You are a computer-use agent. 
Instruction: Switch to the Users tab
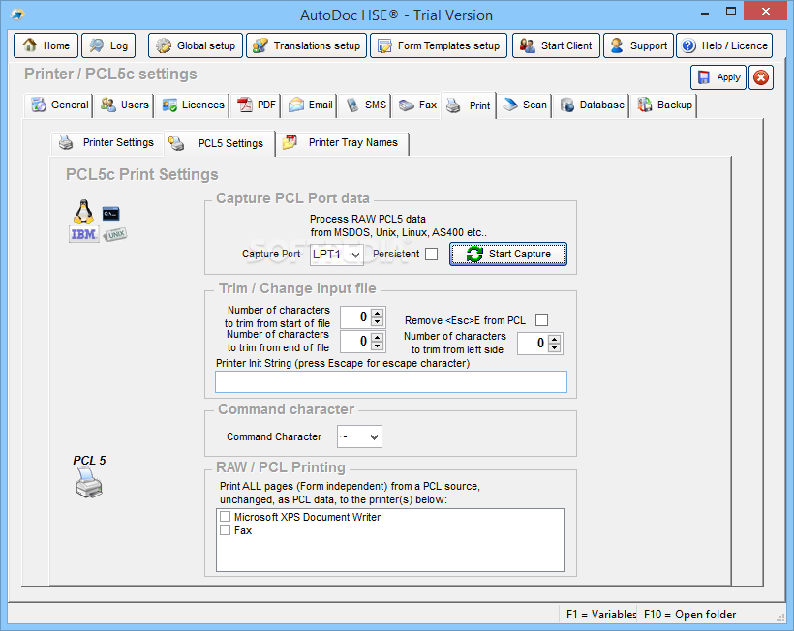pos(124,105)
